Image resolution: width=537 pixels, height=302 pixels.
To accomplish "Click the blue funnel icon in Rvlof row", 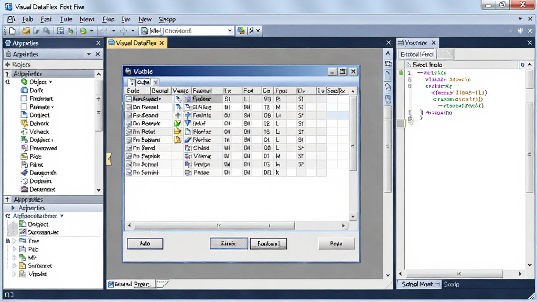I will point(188,123).
